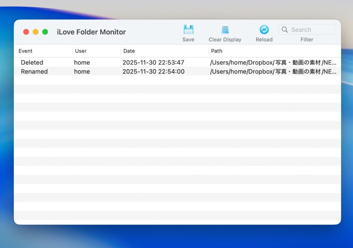Click the path in the Renamed row
Screen dimensions: 353x248
click(273, 71)
